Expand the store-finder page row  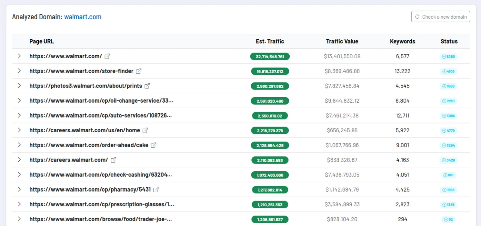(19, 71)
